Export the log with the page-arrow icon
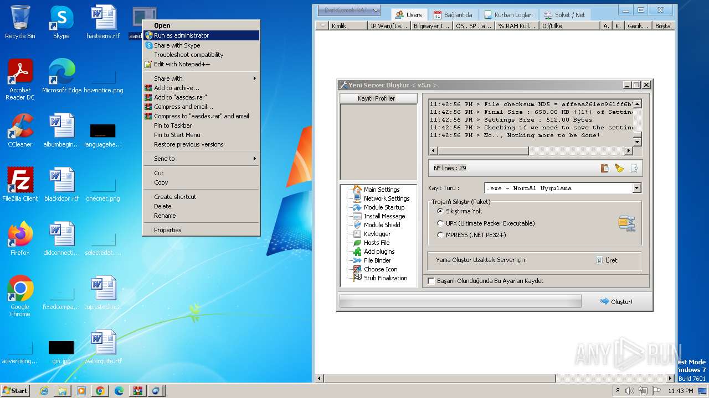709x398 pixels. point(634,168)
